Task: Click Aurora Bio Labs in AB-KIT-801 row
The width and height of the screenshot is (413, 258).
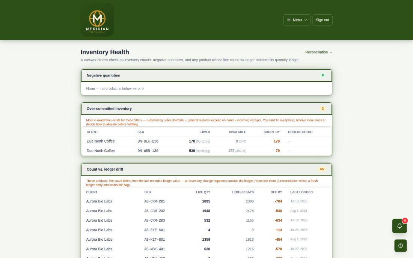Action: tap(99, 240)
